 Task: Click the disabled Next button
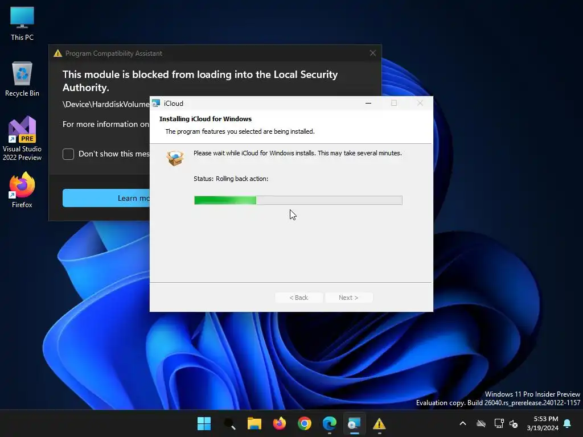pyautogui.click(x=348, y=298)
